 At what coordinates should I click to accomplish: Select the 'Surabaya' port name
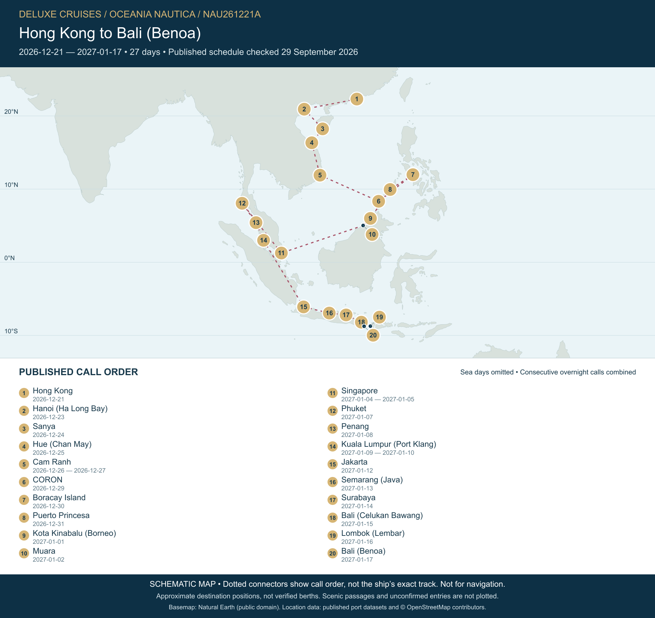coord(358,498)
